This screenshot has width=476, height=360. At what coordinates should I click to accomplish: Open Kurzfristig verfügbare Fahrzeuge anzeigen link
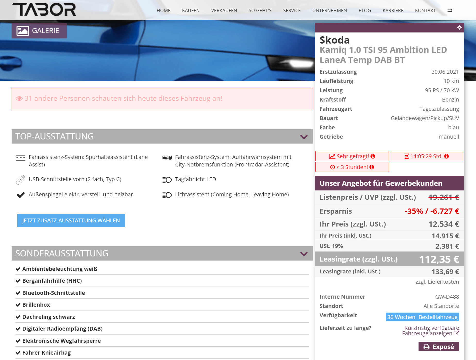click(x=431, y=331)
